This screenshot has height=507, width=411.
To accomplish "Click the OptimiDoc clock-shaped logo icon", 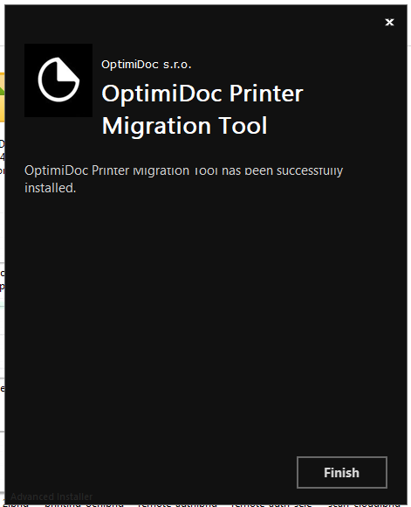I will point(58,80).
